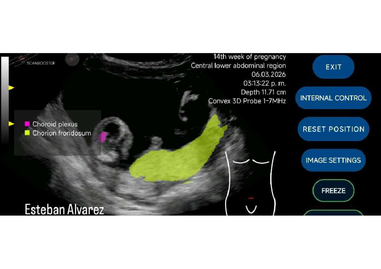Click red probe marker on torso diagram

click(251, 198)
